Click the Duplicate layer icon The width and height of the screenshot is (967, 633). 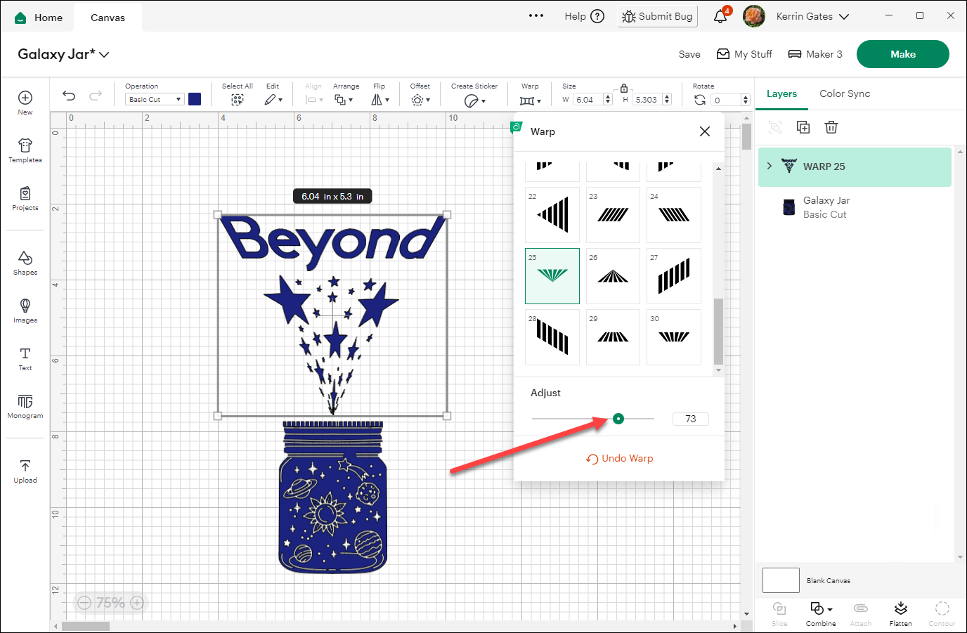click(803, 127)
